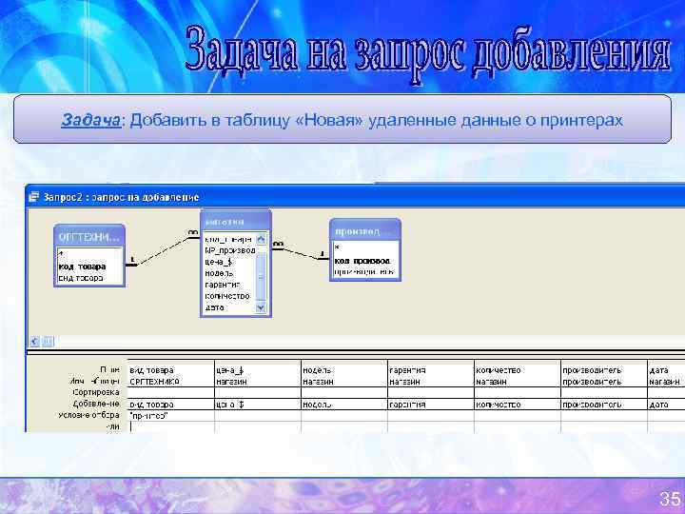Click criteria cell containing "принтер"
685x514 pixels.
click(171, 416)
